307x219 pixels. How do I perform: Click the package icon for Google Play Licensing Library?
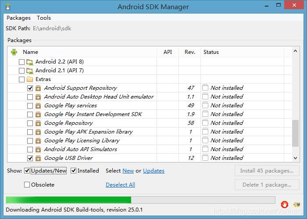[38, 141]
